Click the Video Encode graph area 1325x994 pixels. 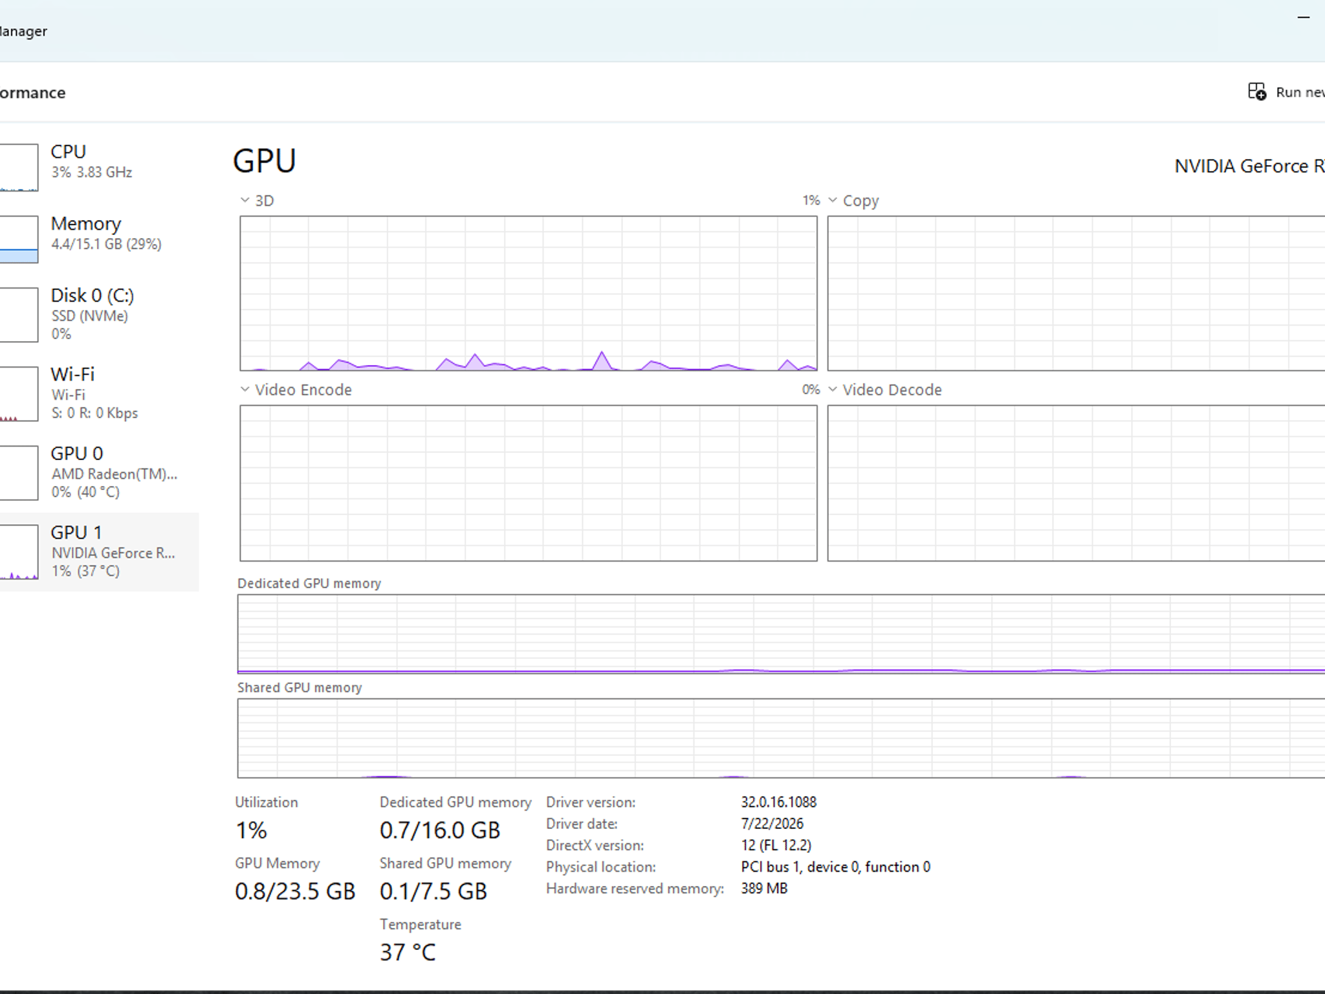click(x=529, y=483)
